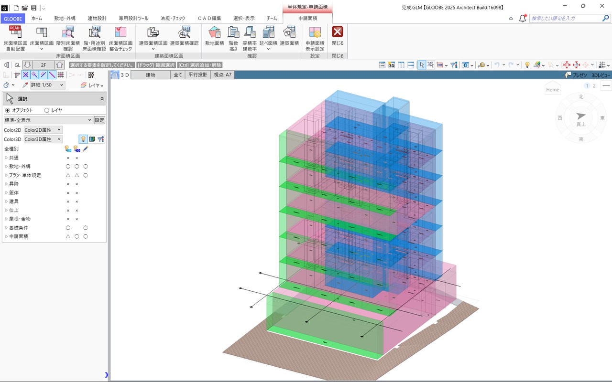Open the 建物設計 ribbon tab
Image resolution: width=612 pixels, height=382 pixels.
[97, 18]
